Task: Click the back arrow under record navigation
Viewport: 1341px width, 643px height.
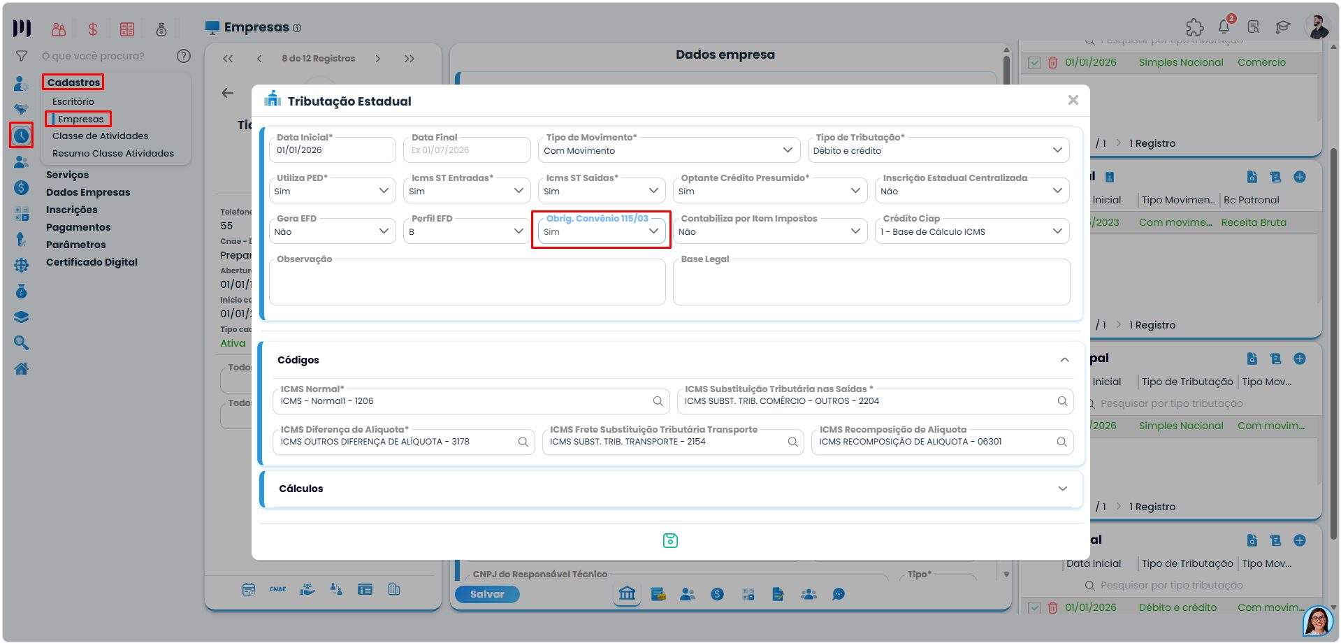Action: [228, 93]
